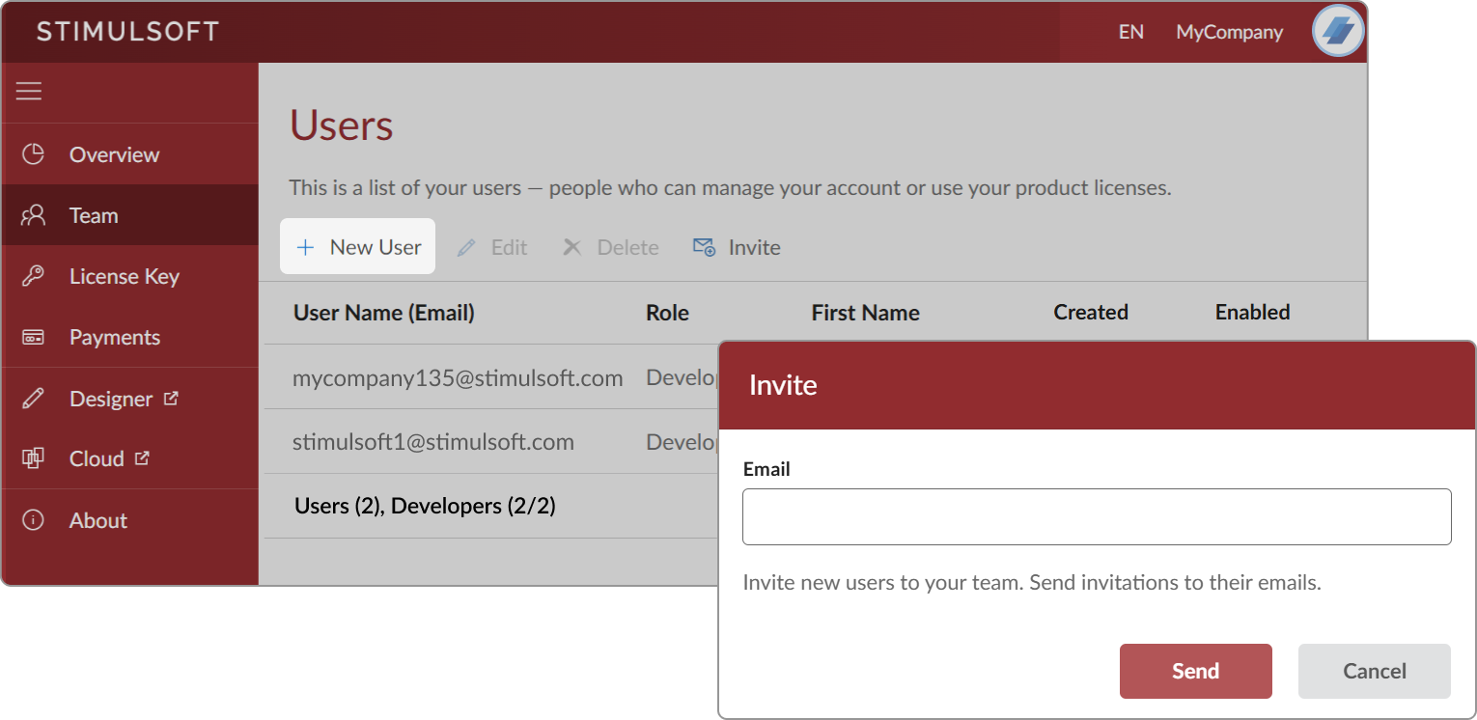
Task: Click Delete in the users toolbar
Action: coord(611,248)
